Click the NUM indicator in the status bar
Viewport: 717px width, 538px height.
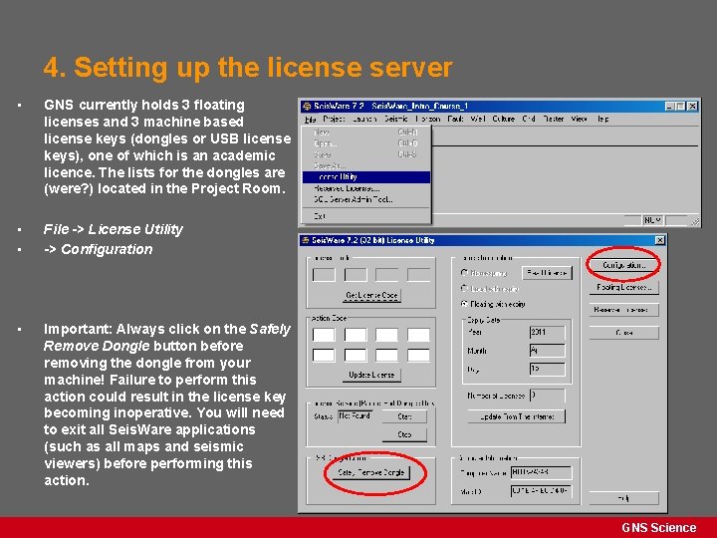pos(652,220)
